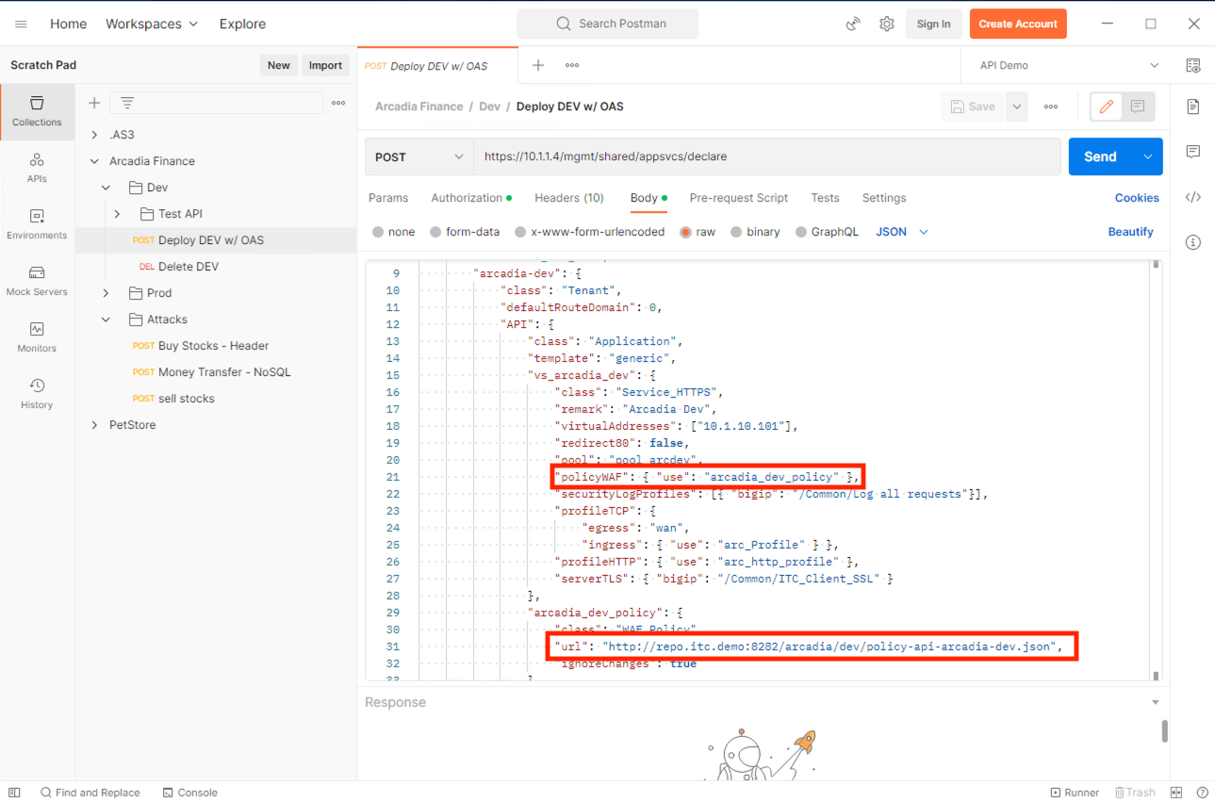Open the Documentation icon in the right sidebar
The image size is (1215, 803).
click(1193, 107)
